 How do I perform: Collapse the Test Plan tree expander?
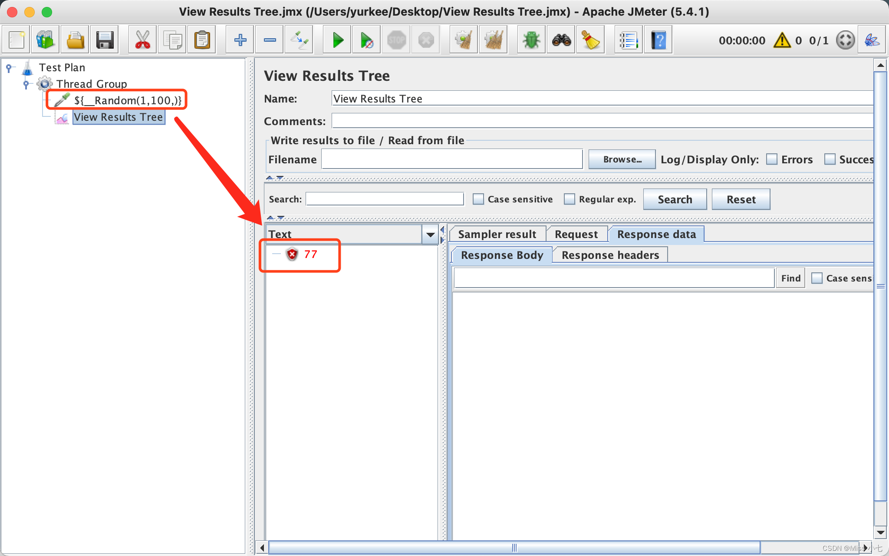click(x=9, y=67)
